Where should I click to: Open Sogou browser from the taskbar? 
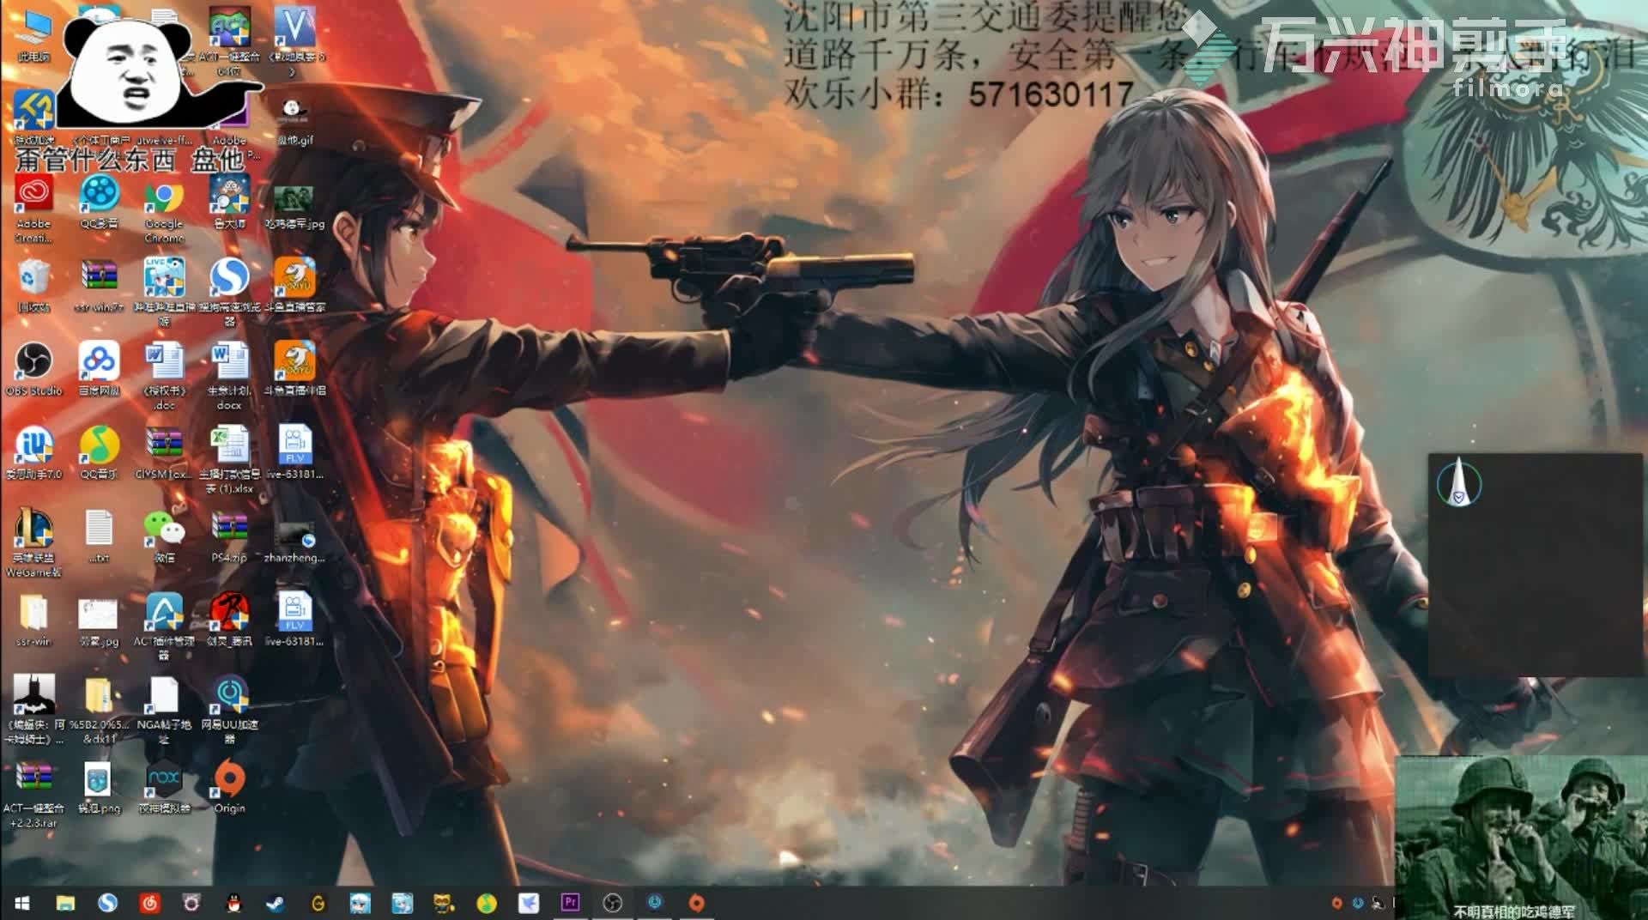point(107,903)
